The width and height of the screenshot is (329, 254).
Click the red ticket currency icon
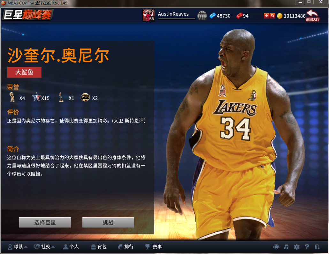(239, 16)
